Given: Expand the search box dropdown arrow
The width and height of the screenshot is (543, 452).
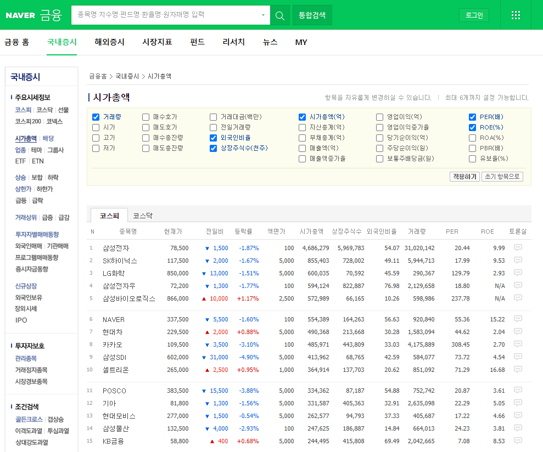Looking at the screenshot, I should [x=263, y=15].
